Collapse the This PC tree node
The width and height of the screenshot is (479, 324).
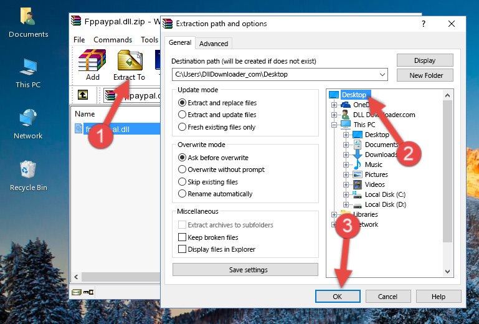click(334, 125)
